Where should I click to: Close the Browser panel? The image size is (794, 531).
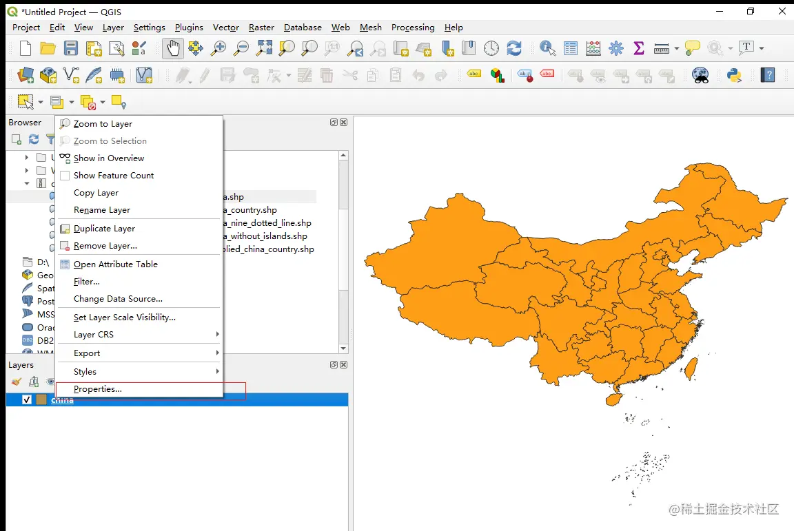pyautogui.click(x=344, y=122)
